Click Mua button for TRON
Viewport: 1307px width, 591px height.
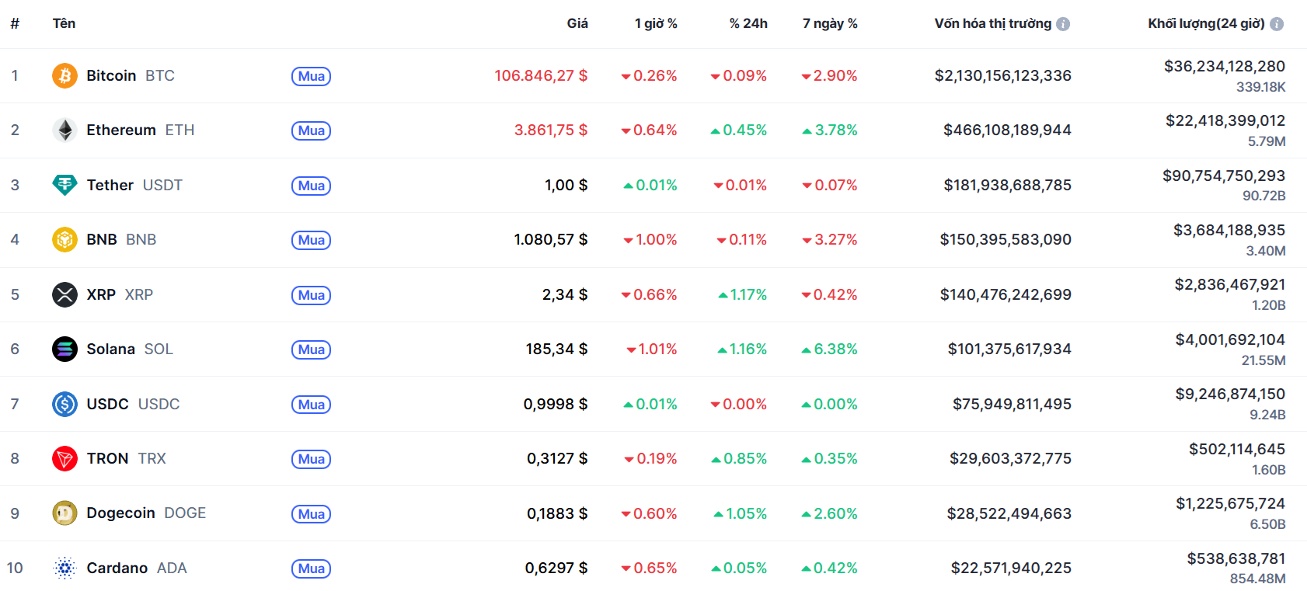pyautogui.click(x=311, y=459)
